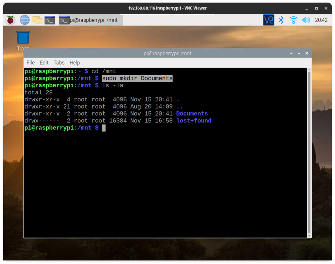Screen dimensions: 335x264
Task: Open the File menu in the terminal
Action: (30, 62)
